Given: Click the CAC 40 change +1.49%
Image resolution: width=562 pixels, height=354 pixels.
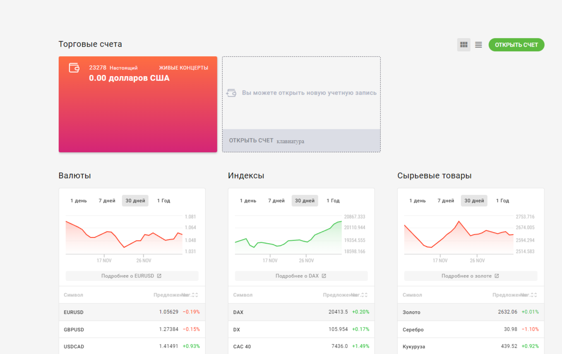Looking at the screenshot, I should coord(360,347).
